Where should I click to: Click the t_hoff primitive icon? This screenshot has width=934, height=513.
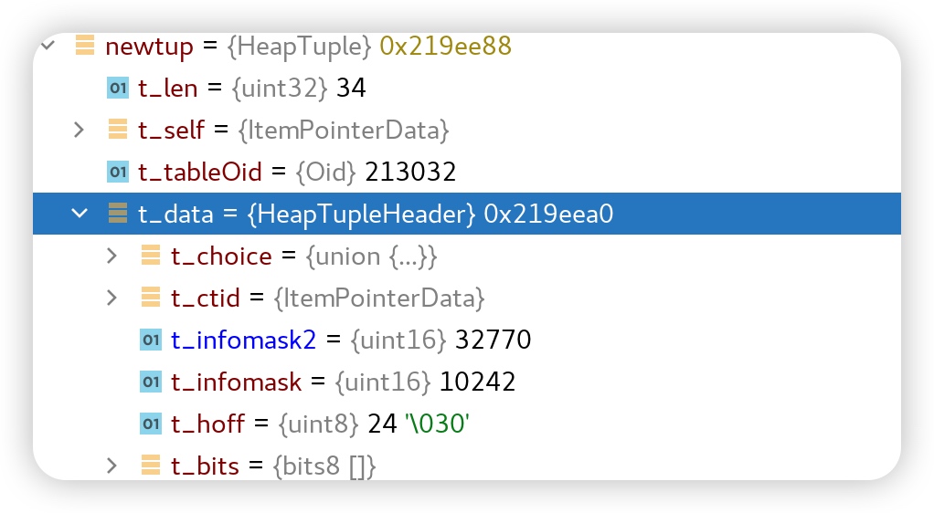click(x=150, y=424)
